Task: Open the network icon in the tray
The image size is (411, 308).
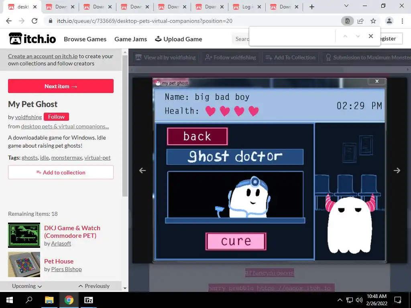Action: [350, 300]
